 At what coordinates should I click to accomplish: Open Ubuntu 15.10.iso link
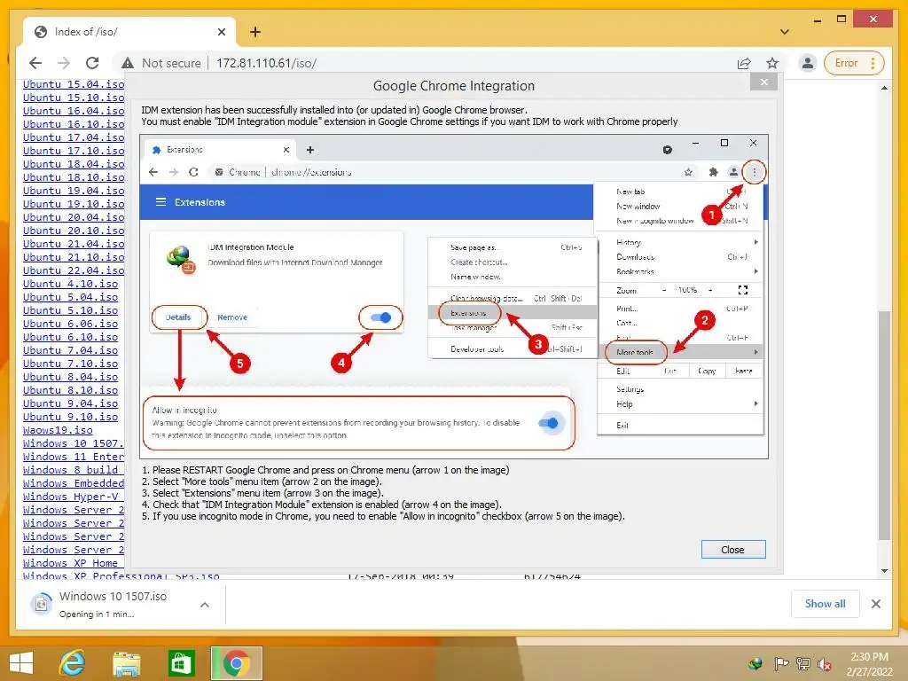[74, 98]
